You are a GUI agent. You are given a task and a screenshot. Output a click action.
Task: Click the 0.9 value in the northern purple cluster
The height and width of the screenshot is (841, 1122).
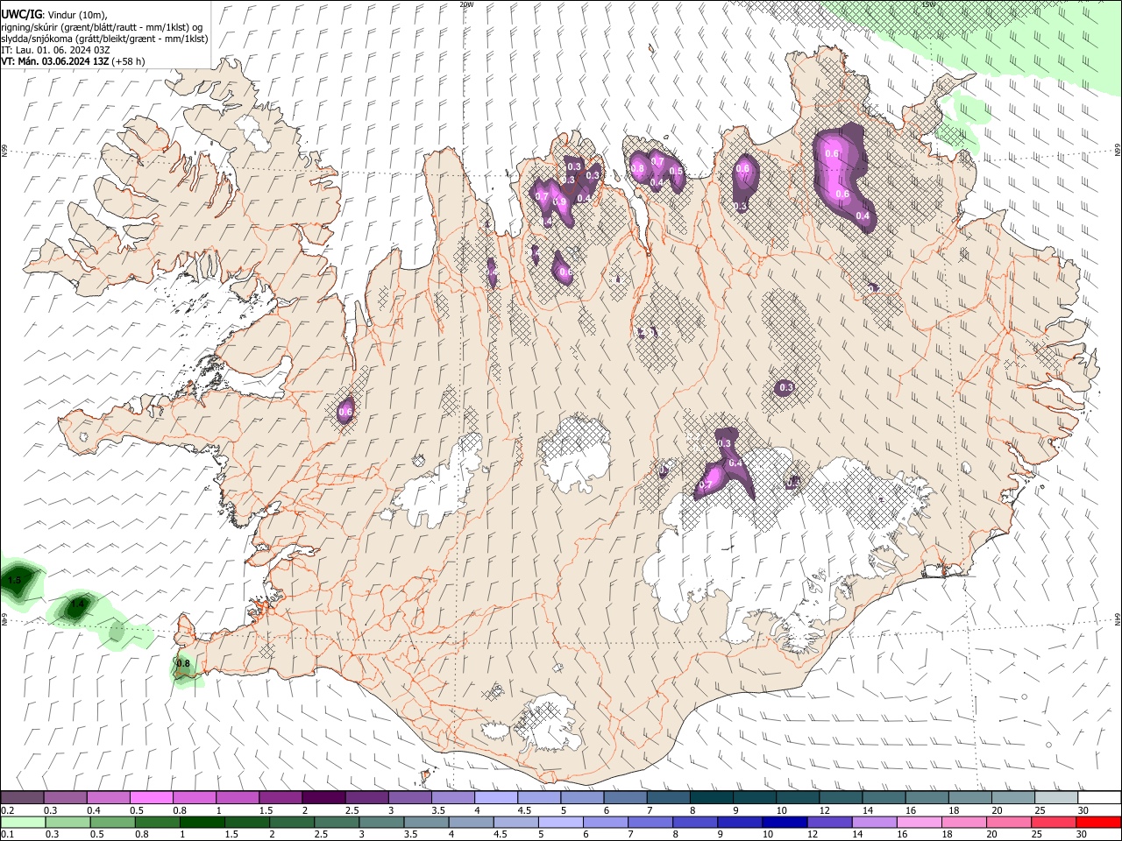coord(559,202)
